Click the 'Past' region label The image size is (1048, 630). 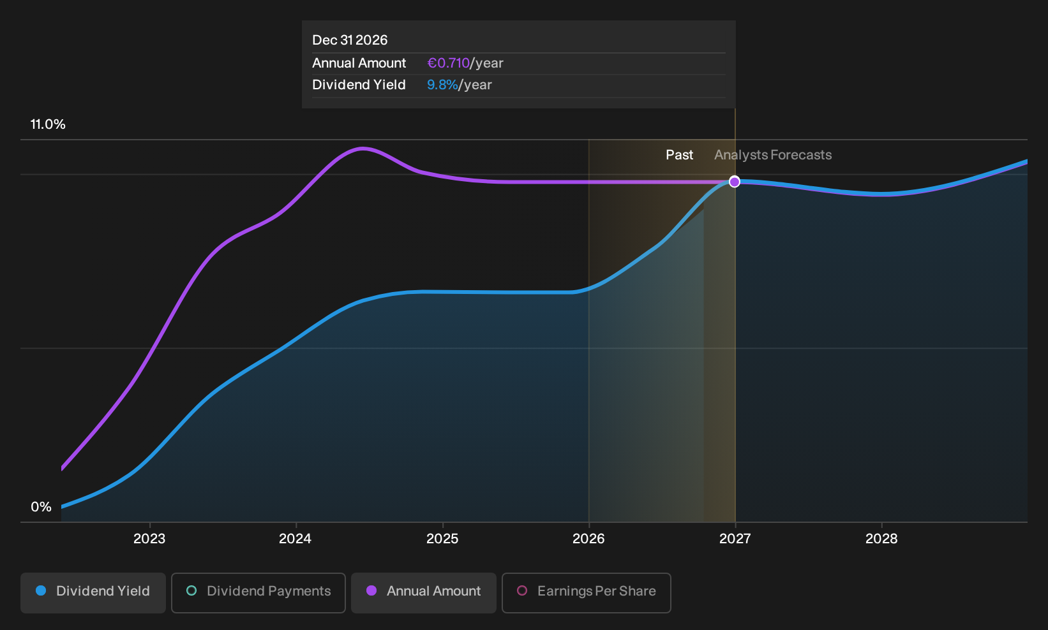coord(679,155)
